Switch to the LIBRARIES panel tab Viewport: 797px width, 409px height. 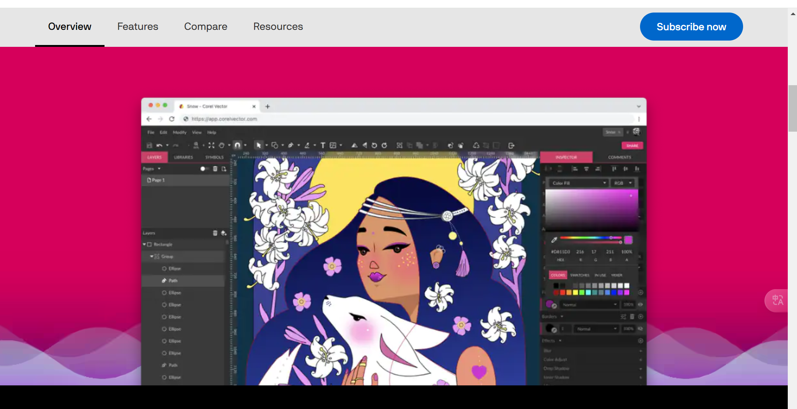(x=183, y=157)
